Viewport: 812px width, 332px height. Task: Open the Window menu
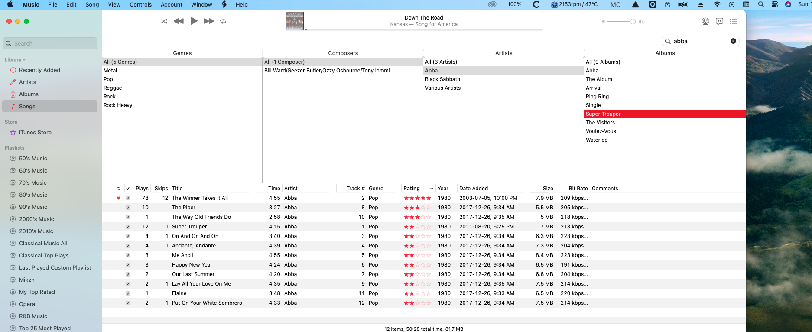[201, 4]
